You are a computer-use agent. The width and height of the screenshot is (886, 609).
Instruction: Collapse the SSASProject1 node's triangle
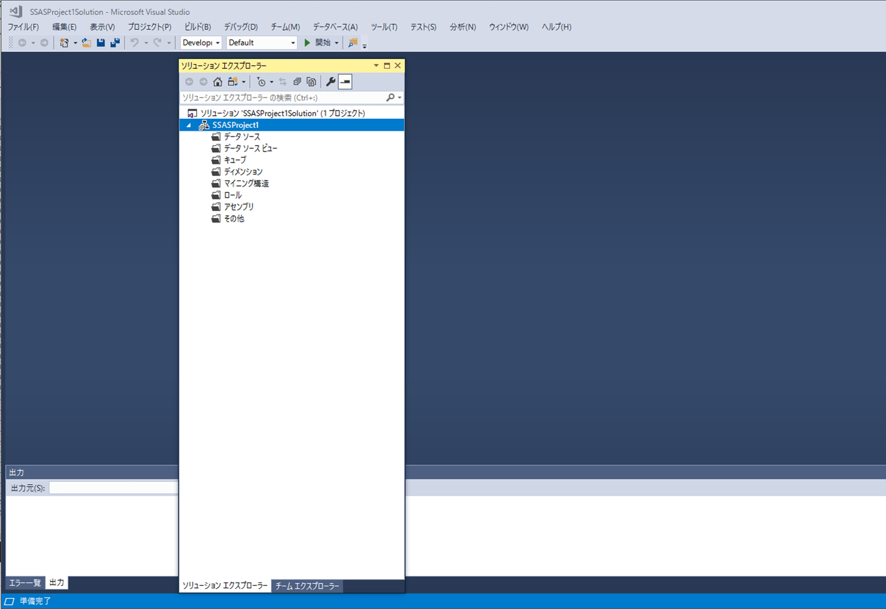tap(189, 125)
